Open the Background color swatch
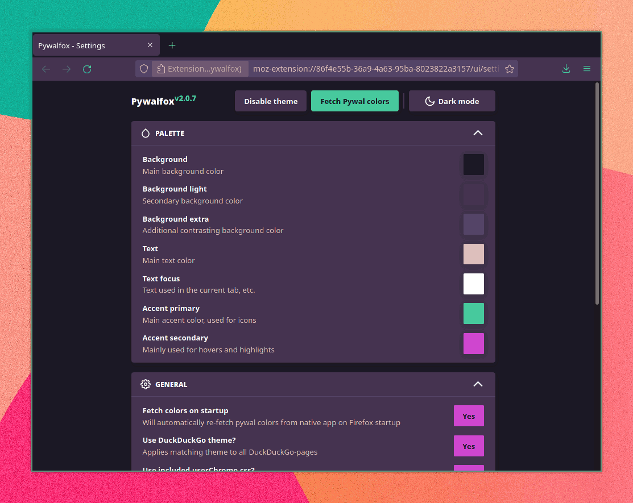633x503 pixels. [x=474, y=165]
